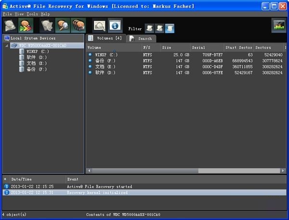The width and height of the screenshot is (289, 220).
Task: Open the stacked disks toolbar icon
Action: (79, 25)
